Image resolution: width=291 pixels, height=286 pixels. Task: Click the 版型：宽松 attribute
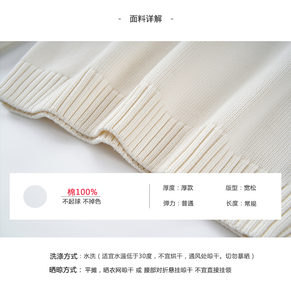click(x=241, y=188)
